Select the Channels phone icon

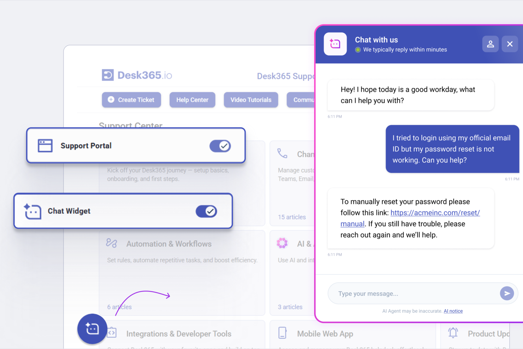282,153
